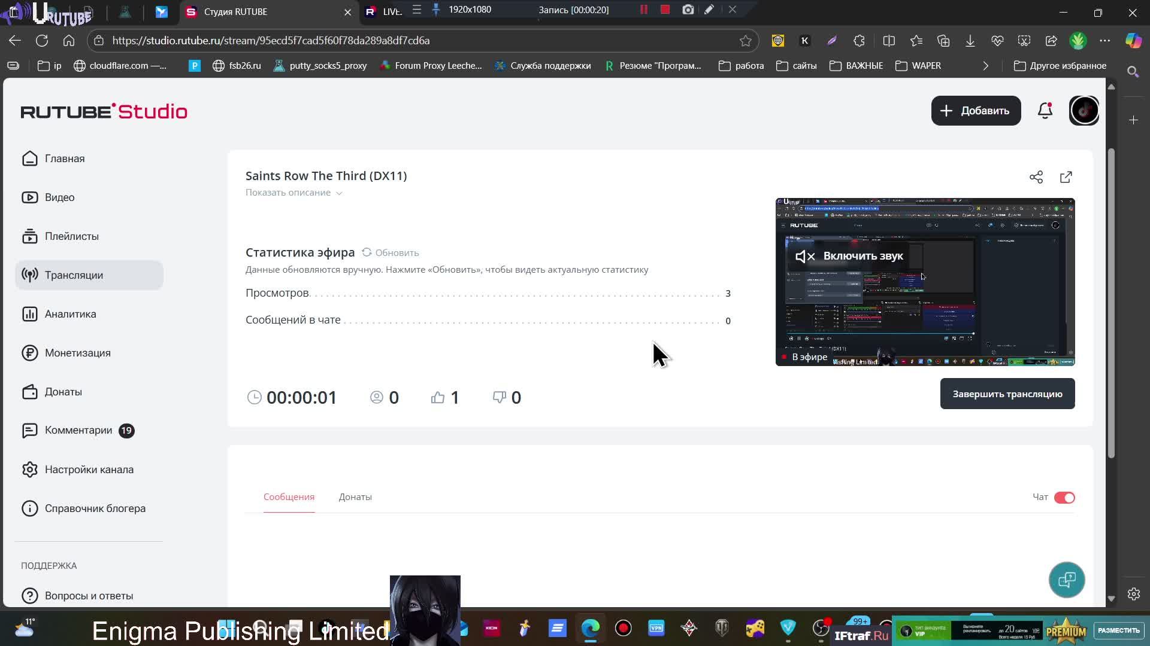
Task: Click the user profile avatar
Action: click(x=1084, y=111)
